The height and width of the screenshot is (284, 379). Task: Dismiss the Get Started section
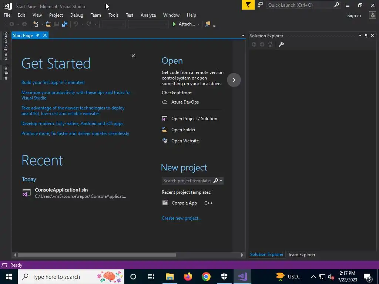tap(133, 56)
